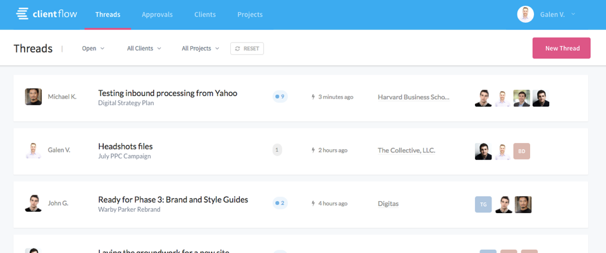Click the BD initials participant badge
Screen dimensions: 606x253
[x=522, y=151]
